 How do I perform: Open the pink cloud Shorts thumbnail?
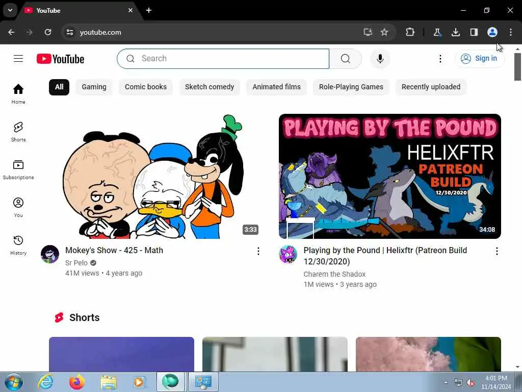coord(428,354)
